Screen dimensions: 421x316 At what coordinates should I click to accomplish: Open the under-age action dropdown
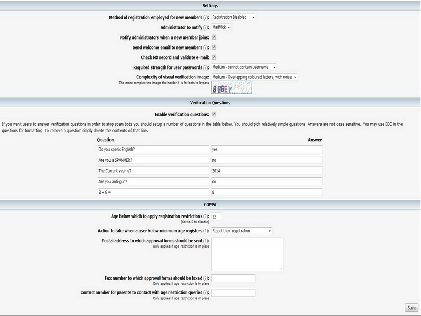(x=242, y=231)
